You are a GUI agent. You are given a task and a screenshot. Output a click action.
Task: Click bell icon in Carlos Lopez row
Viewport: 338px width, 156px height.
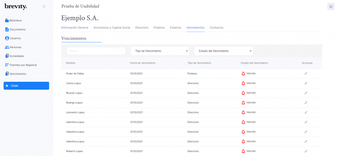(x=243, y=83)
